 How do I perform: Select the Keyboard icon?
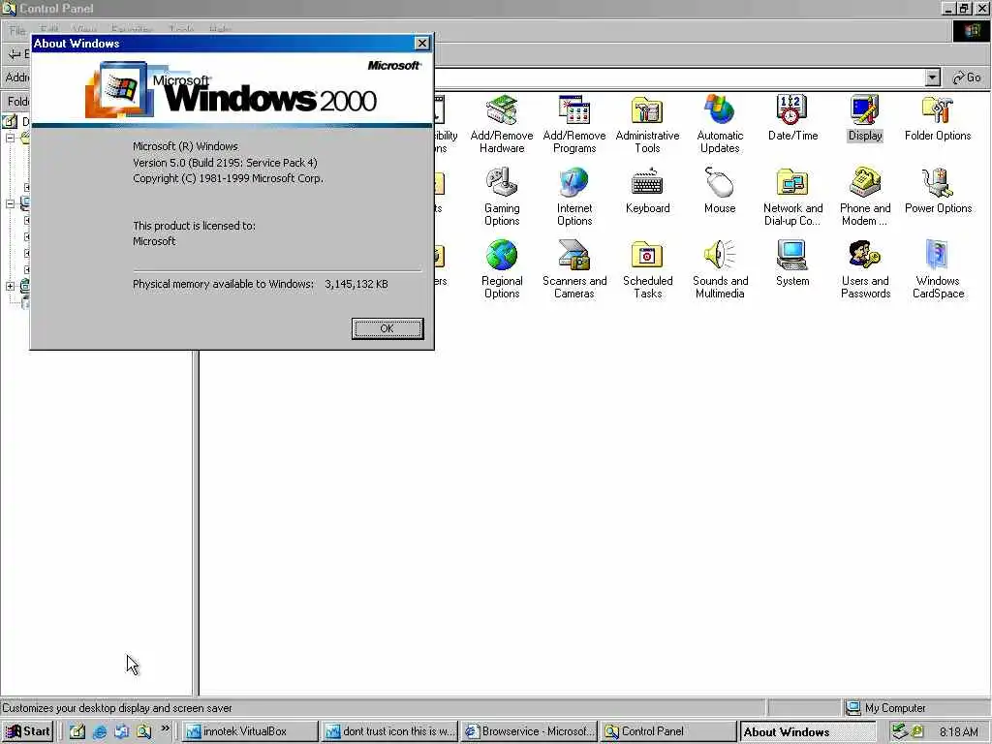click(x=647, y=191)
